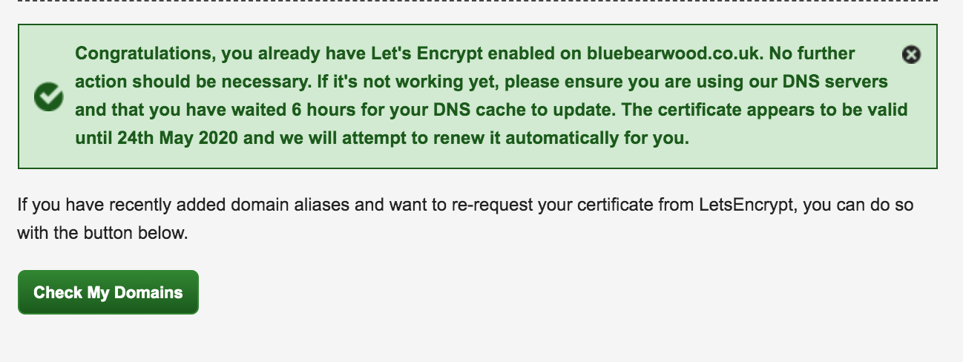Click the green checkmark success icon

point(49,96)
